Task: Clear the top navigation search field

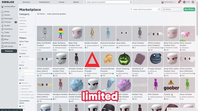Action: pyautogui.click(x=131, y=2)
